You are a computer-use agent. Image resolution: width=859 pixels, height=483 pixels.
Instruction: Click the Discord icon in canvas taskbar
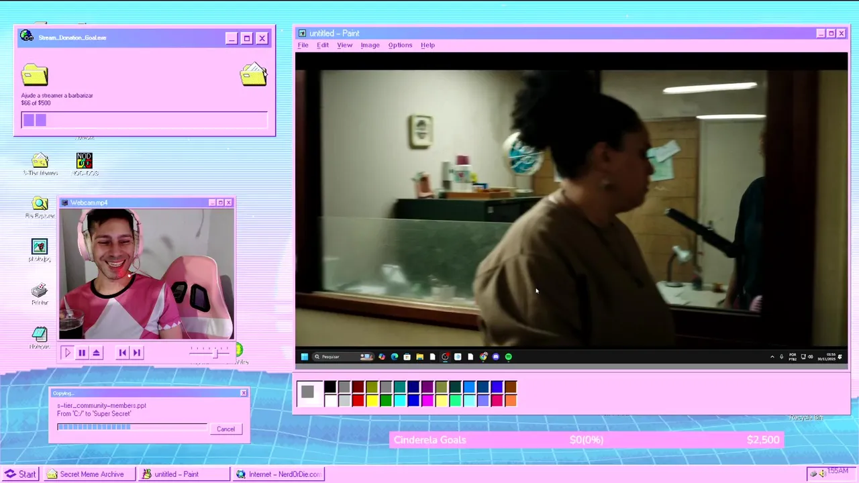point(496,357)
